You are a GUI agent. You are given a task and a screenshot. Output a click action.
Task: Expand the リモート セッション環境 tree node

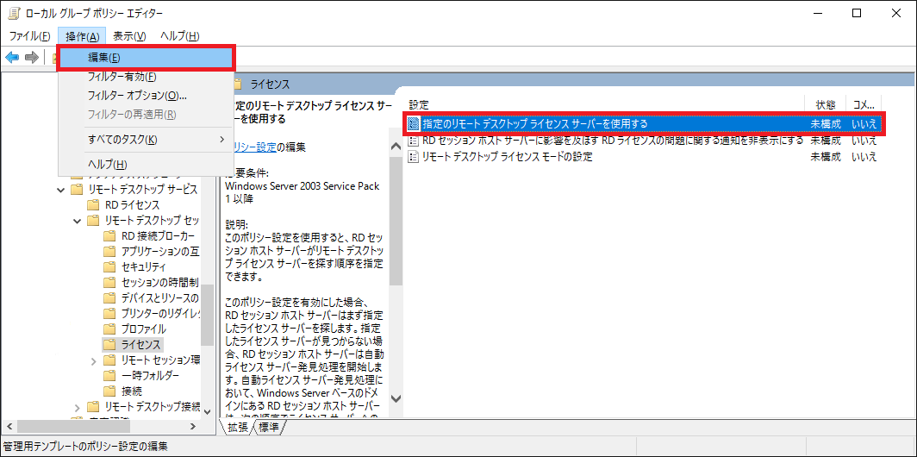coord(94,360)
